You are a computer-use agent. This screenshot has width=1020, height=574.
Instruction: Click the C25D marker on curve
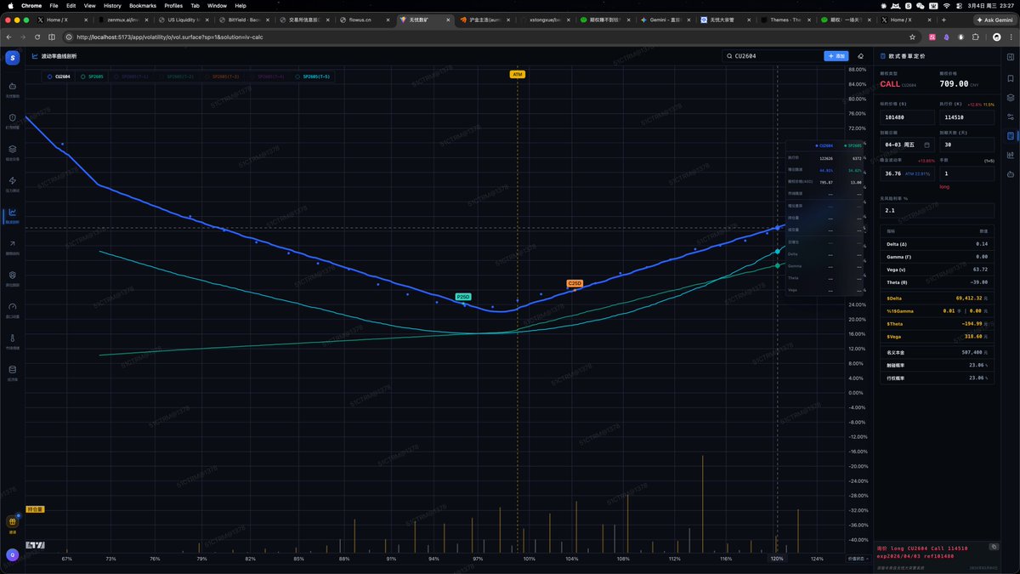tap(575, 282)
